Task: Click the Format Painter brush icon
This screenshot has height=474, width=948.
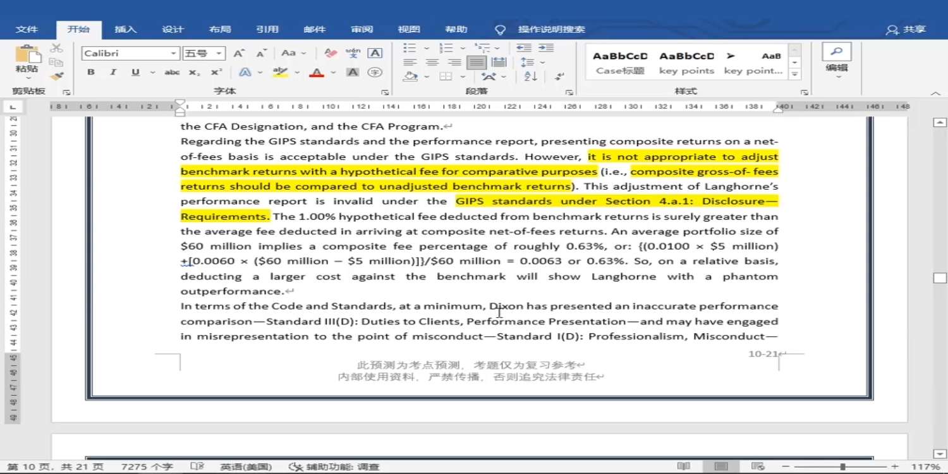Action: [x=57, y=76]
